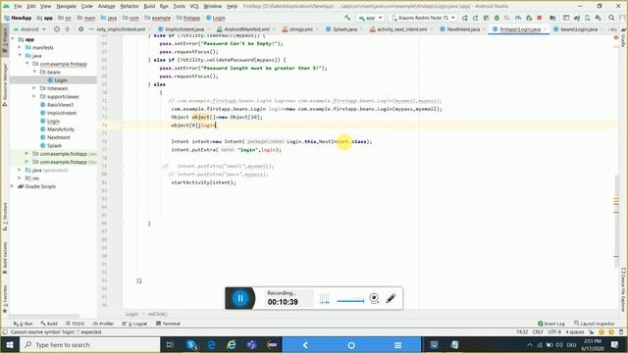The height and width of the screenshot is (353, 628).
Task: Click the pencil annotate icon in recorder
Action: coord(391,298)
